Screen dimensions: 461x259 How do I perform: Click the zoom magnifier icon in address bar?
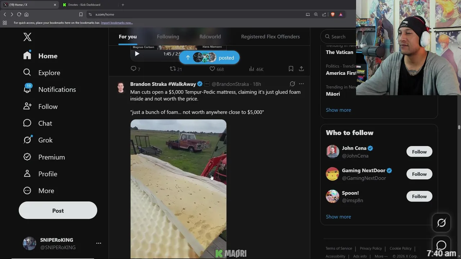(x=316, y=14)
